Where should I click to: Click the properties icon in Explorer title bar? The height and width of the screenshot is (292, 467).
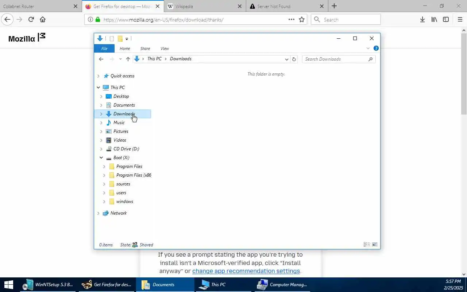tap(112, 39)
